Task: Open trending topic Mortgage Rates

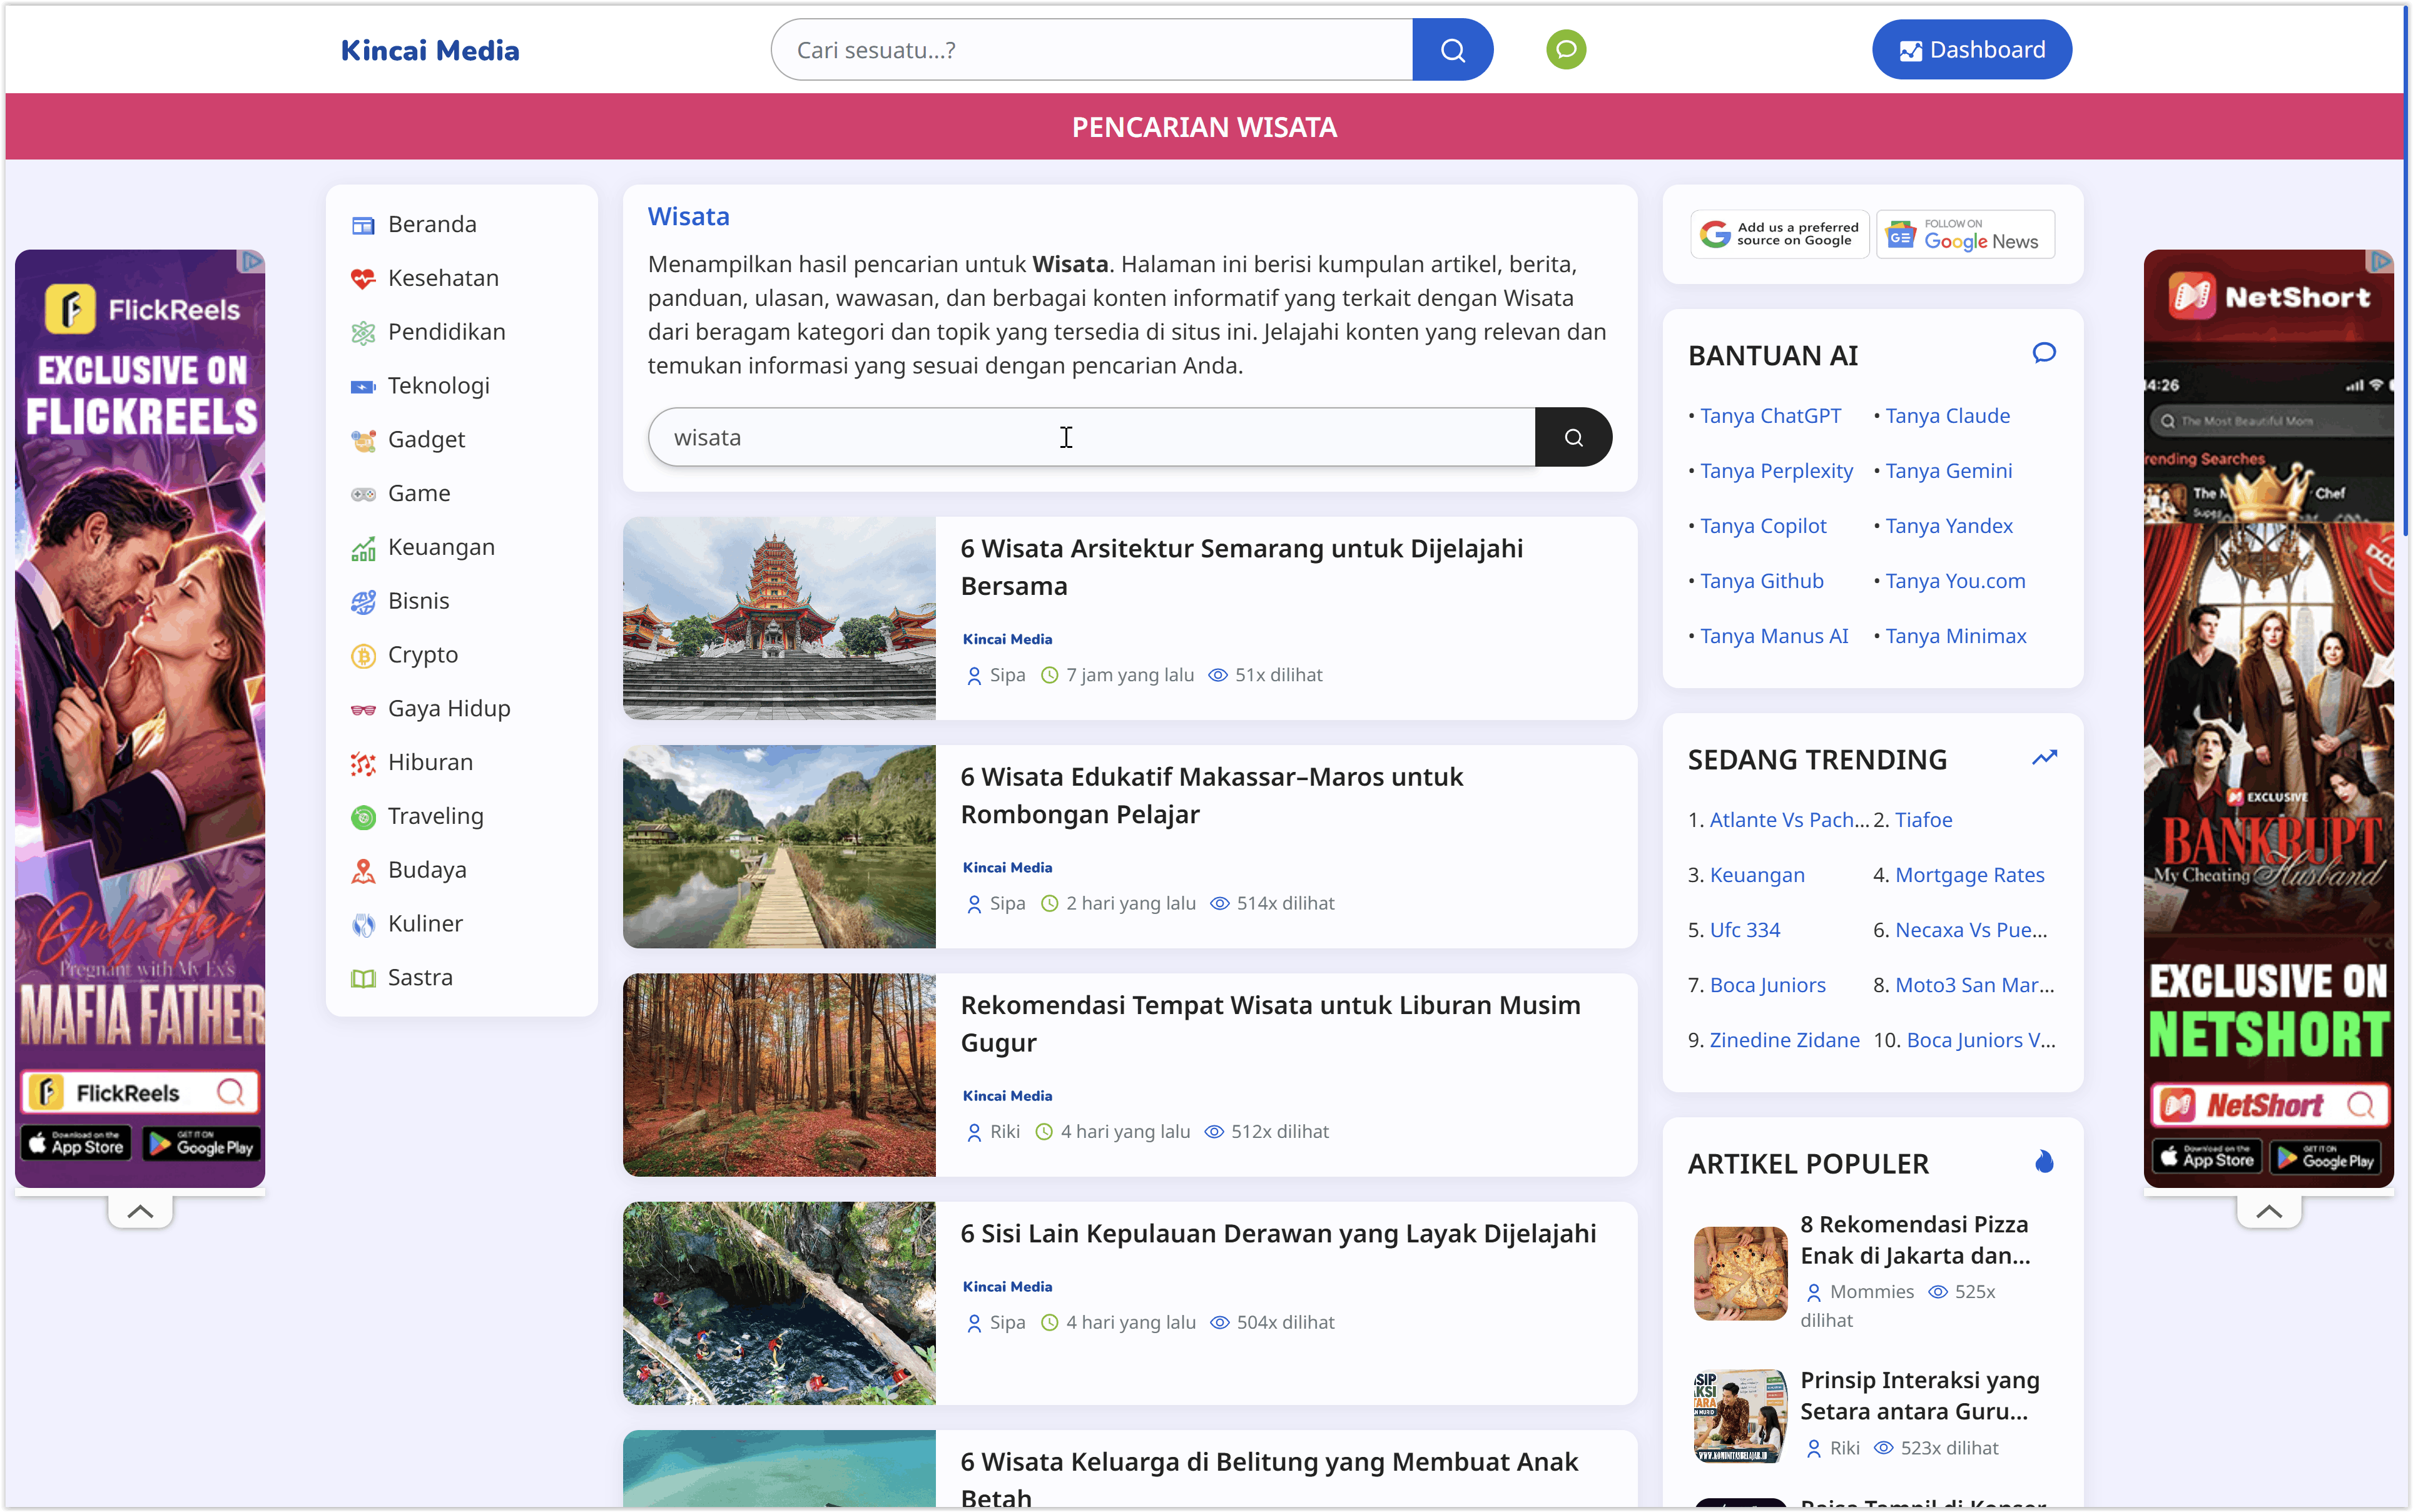Action: [x=1969, y=875]
